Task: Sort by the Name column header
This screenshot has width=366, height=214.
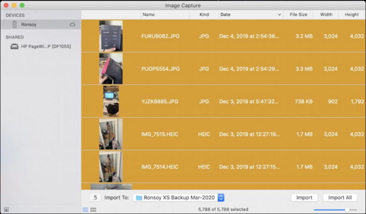Action: pyautogui.click(x=148, y=15)
